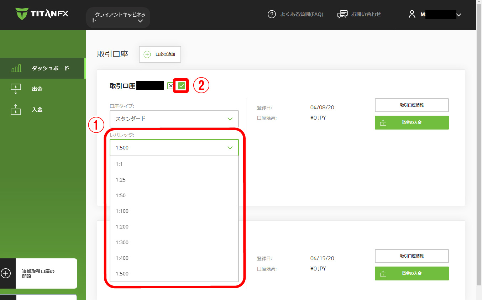Screen dimensions: 482x300
Task: Click the 口座タイプ: label
Action: tap(122, 106)
